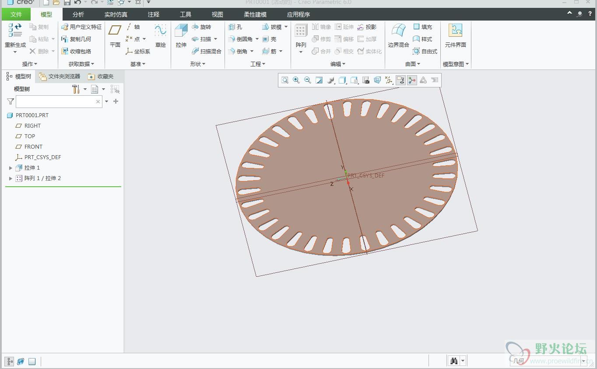Expand the 阵列 1 / 拉伸 2 node
This screenshot has width=597, height=369.
click(x=11, y=178)
